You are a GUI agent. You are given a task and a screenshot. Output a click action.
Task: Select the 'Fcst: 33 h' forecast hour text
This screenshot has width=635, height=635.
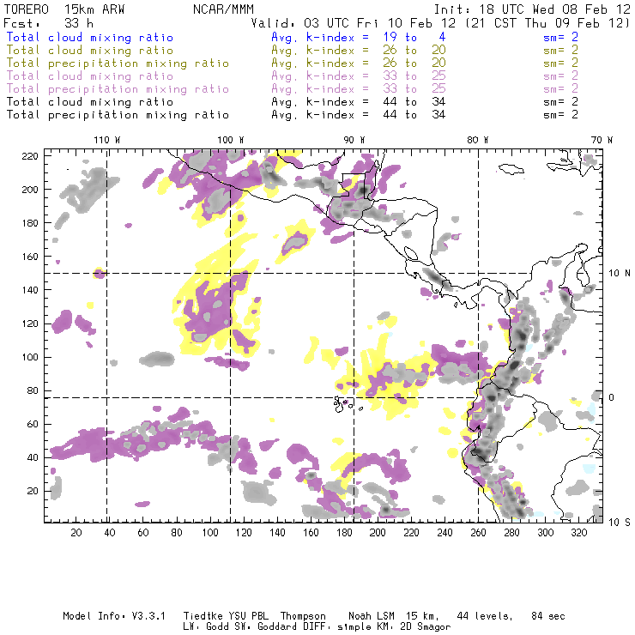pos(48,23)
